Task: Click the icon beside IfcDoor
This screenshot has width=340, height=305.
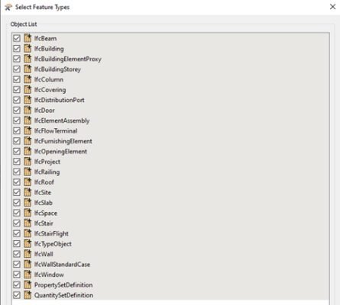Action: [28, 110]
